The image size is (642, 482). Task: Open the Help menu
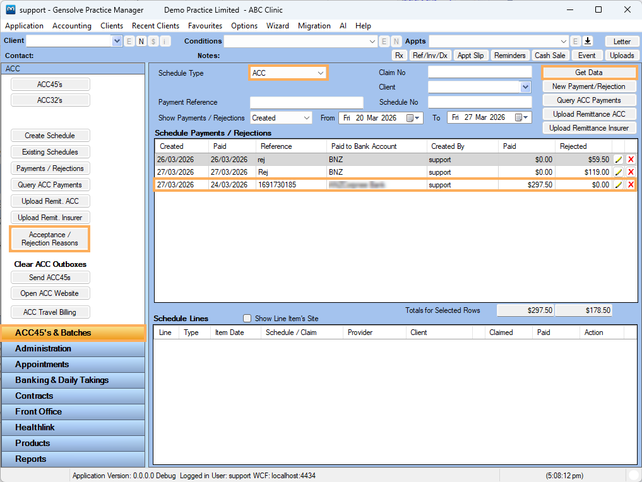pos(363,26)
